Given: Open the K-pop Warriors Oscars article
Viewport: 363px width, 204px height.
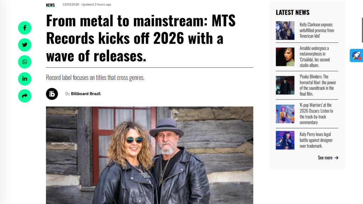Looking at the screenshot, I should click(x=316, y=114).
